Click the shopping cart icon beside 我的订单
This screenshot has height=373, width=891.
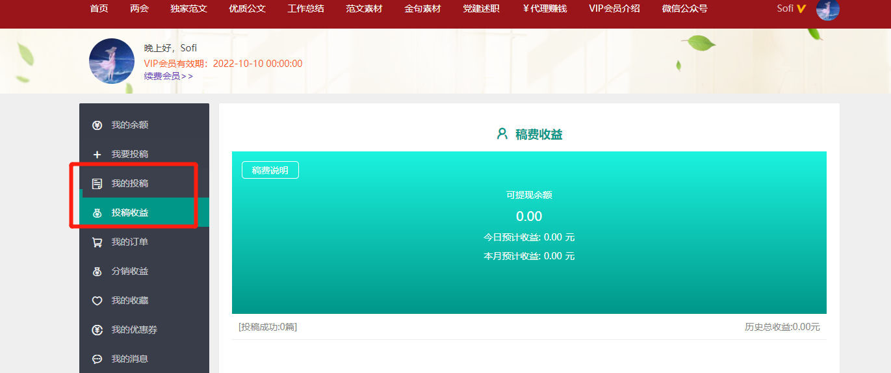pyautogui.click(x=97, y=242)
